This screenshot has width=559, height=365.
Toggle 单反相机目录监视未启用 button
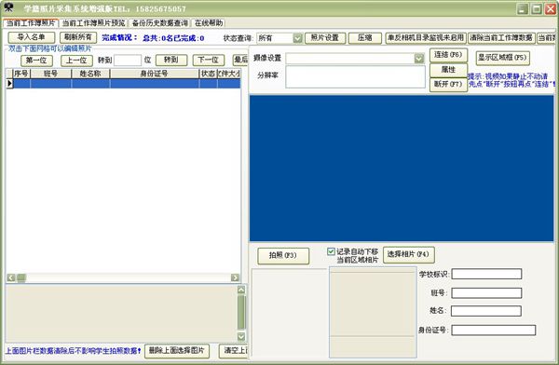(x=426, y=38)
